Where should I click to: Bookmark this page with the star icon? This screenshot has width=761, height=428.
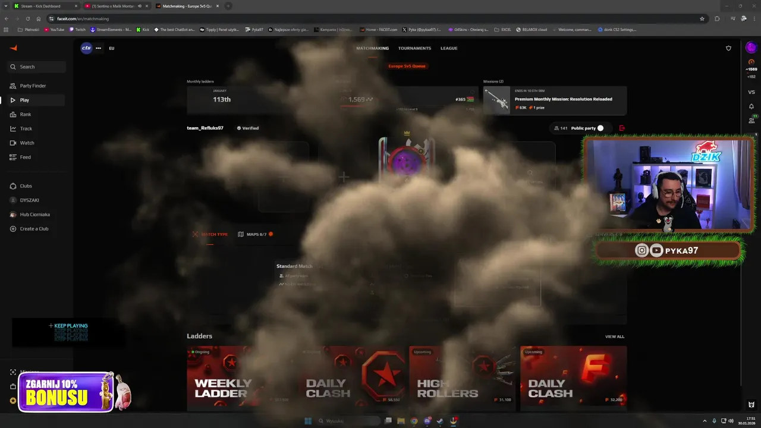(x=702, y=18)
